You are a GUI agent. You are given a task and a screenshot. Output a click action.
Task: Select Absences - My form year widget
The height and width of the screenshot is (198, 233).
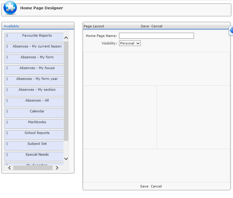(x=34, y=81)
